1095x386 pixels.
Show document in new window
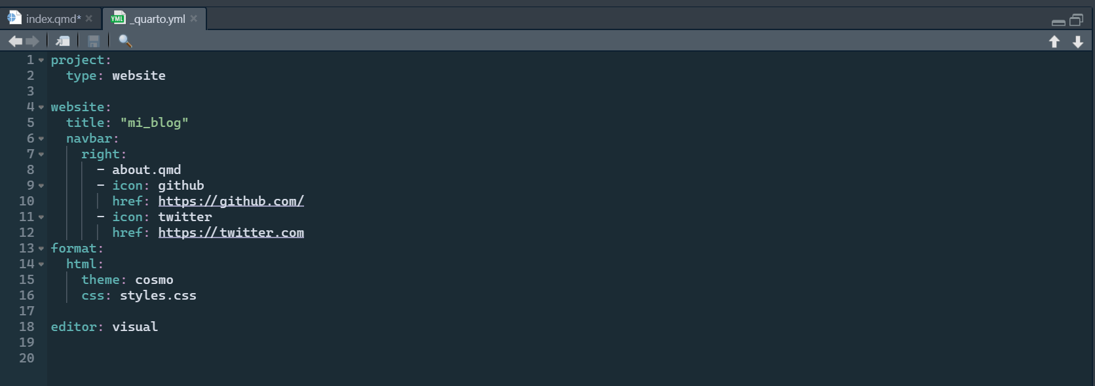62,41
